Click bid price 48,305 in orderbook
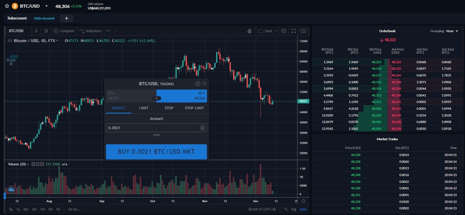 click(x=376, y=109)
